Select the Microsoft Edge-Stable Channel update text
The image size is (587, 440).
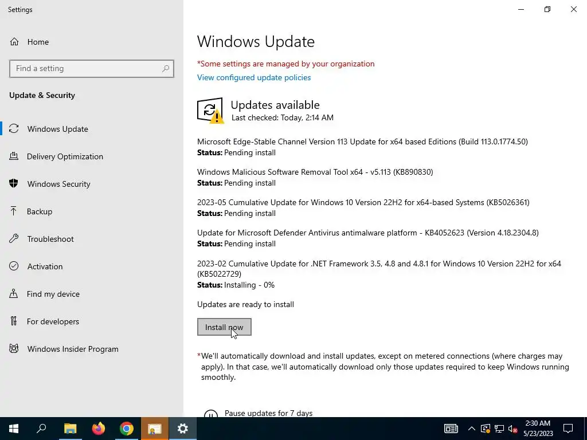(x=362, y=142)
